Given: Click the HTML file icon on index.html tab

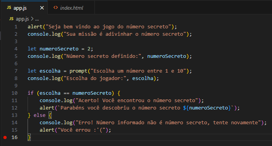Looking at the screenshot, I should 56,8.
